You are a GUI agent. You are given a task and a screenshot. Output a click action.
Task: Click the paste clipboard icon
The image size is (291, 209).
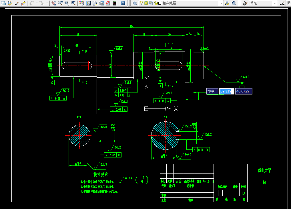point(10,3)
